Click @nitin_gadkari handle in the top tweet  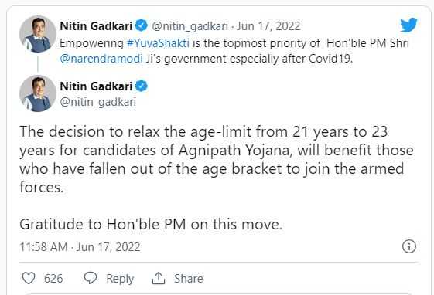pos(190,26)
